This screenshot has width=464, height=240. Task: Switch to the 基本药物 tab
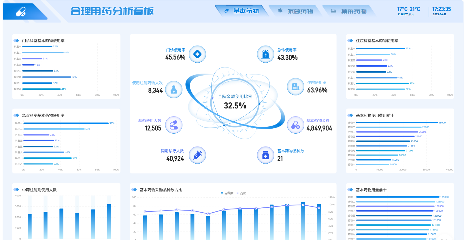(x=242, y=11)
